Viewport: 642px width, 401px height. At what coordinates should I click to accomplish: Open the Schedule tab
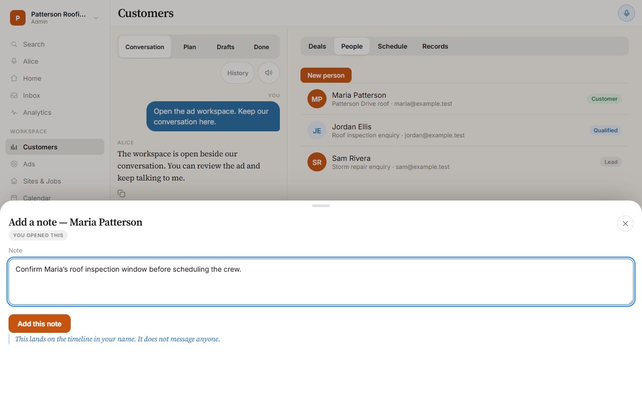point(392,46)
